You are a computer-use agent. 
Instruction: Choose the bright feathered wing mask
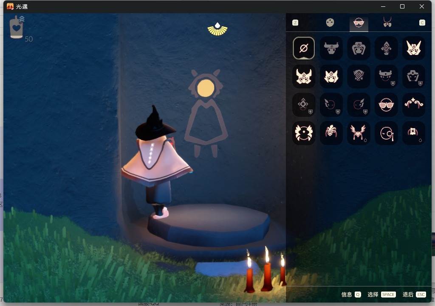click(x=304, y=133)
